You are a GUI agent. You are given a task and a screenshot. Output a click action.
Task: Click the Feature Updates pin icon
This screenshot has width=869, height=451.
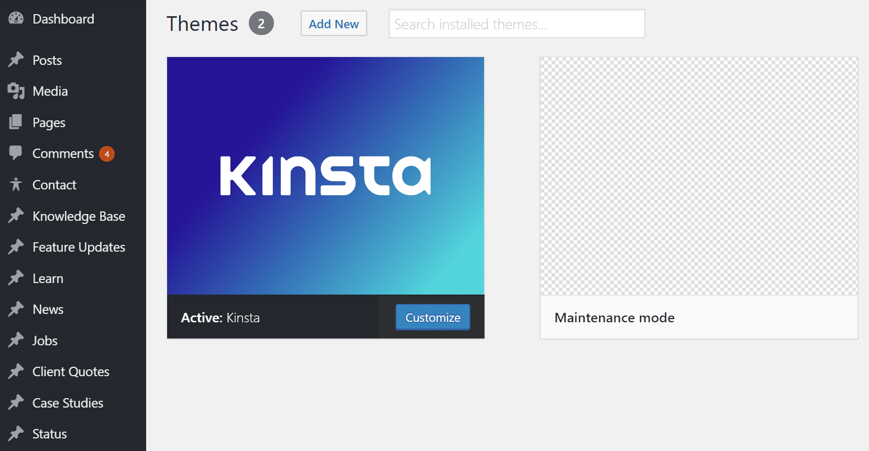click(16, 247)
